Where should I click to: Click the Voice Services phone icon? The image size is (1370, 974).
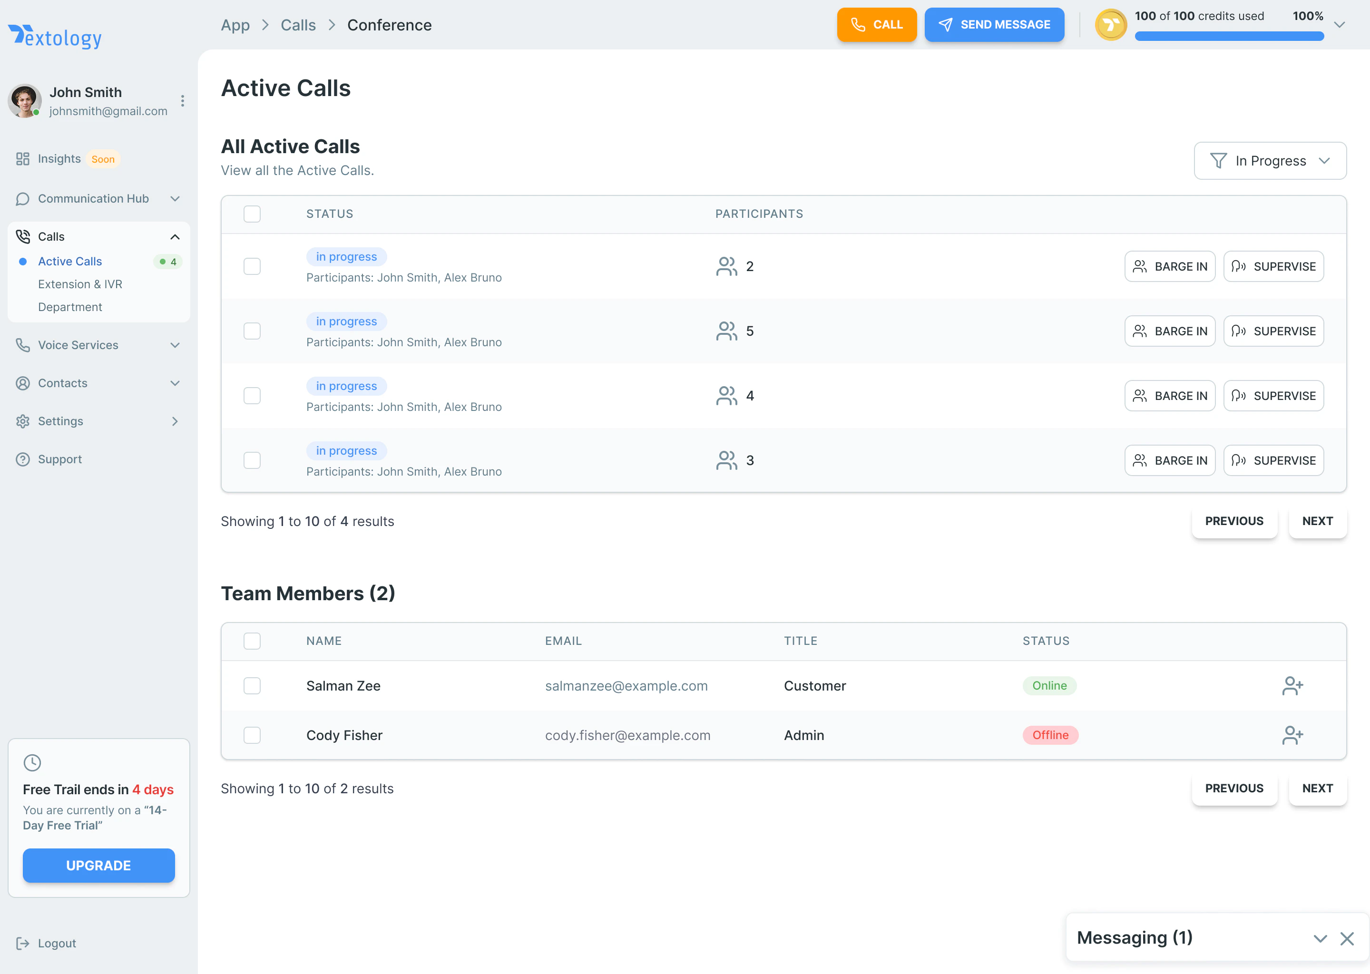click(x=23, y=345)
